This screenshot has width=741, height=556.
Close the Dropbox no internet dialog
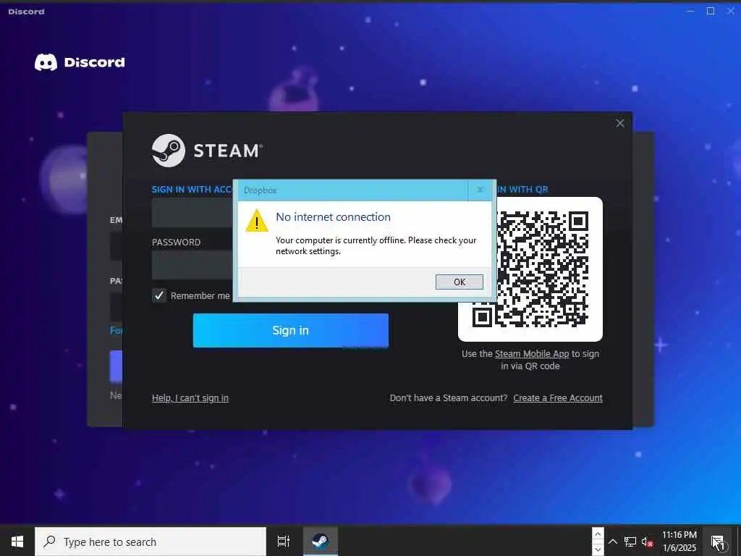(x=480, y=190)
